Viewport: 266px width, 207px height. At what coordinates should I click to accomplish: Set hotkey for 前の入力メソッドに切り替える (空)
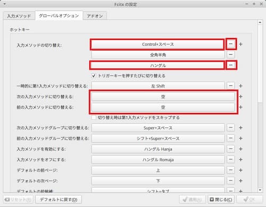pos(163,107)
